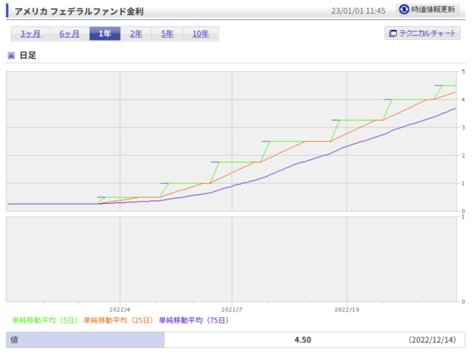Screen dimensions: 472x354
Task: Click the 23/01/01 11:45 timestamp
Action: (358, 11)
